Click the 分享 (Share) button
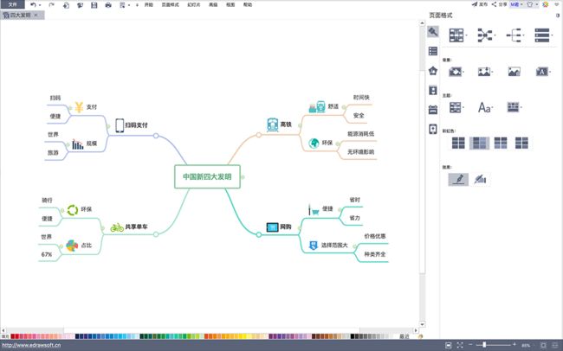Image resolution: width=563 pixels, height=351 pixels. 500,5
